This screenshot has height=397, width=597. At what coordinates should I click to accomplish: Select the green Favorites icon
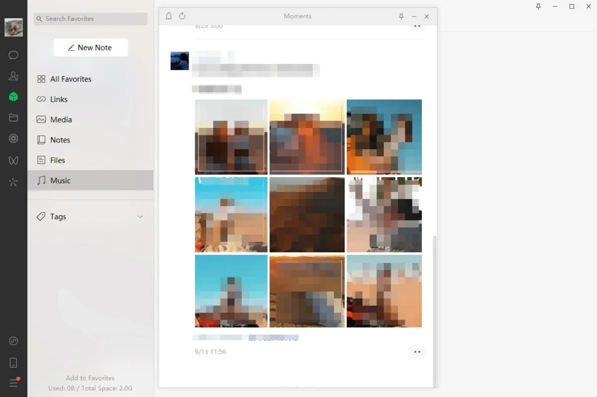click(x=13, y=97)
